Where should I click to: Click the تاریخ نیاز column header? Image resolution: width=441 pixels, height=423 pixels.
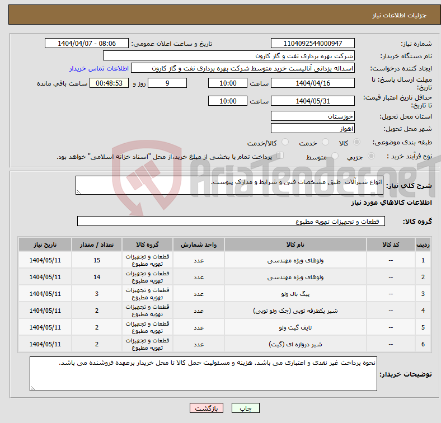[x=45, y=245]
